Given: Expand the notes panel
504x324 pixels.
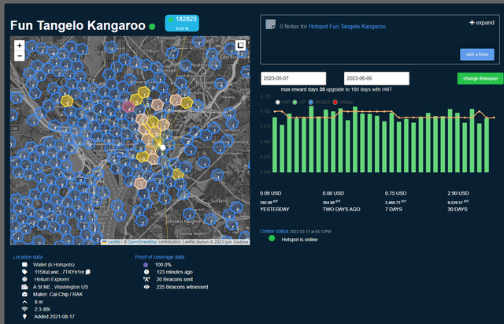Looking at the screenshot, I should click(x=481, y=23).
